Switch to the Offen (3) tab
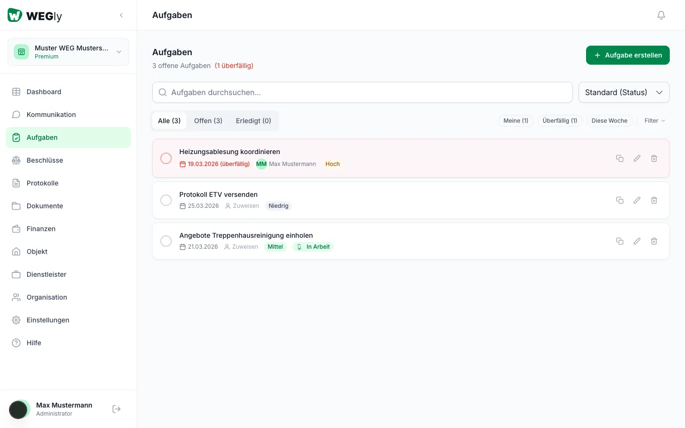Screen dimensions: 685x428 (208, 121)
